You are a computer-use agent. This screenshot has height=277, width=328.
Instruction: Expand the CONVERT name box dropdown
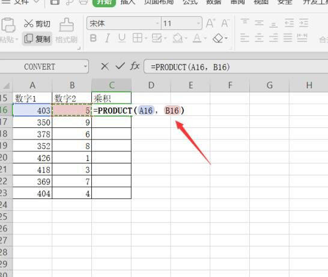pyautogui.click(x=85, y=67)
